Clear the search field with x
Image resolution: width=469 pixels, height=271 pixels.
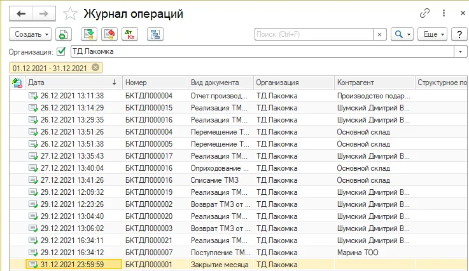379,34
